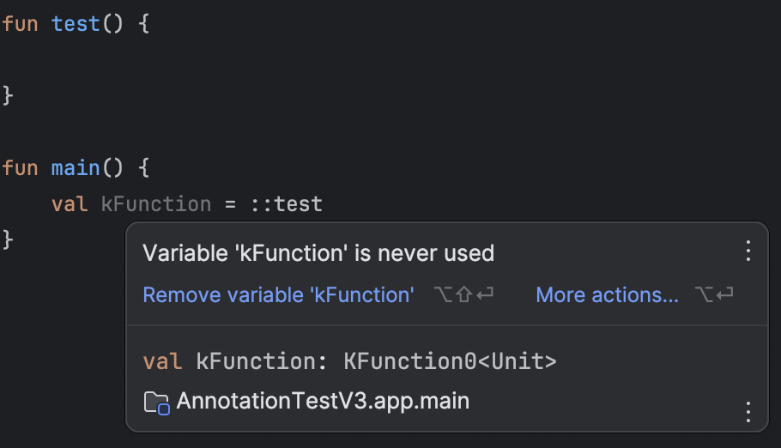Click the Unit type in popup signature
The width and height of the screenshot is (781, 448).
click(x=517, y=361)
